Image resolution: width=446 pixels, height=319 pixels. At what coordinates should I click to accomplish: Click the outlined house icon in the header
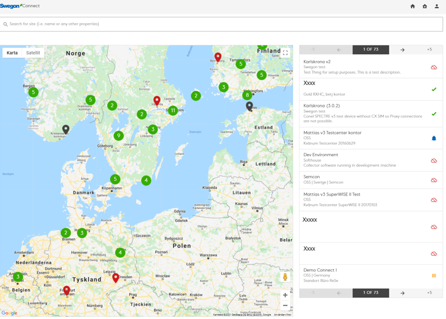click(x=424, y=6)
